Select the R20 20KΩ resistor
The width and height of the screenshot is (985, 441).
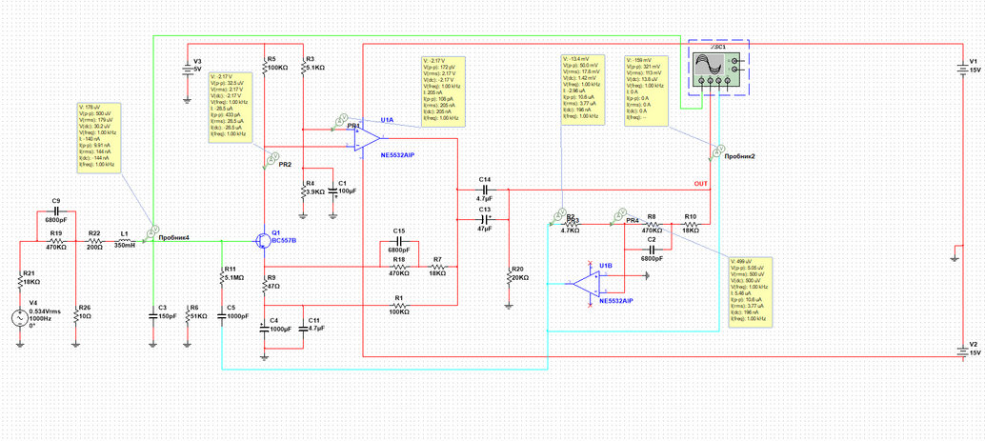coord(509,276)
